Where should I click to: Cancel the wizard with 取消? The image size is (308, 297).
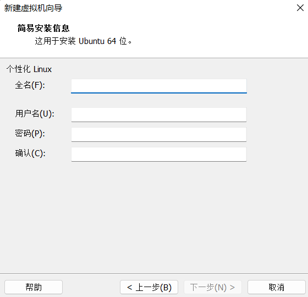point(277,287)
